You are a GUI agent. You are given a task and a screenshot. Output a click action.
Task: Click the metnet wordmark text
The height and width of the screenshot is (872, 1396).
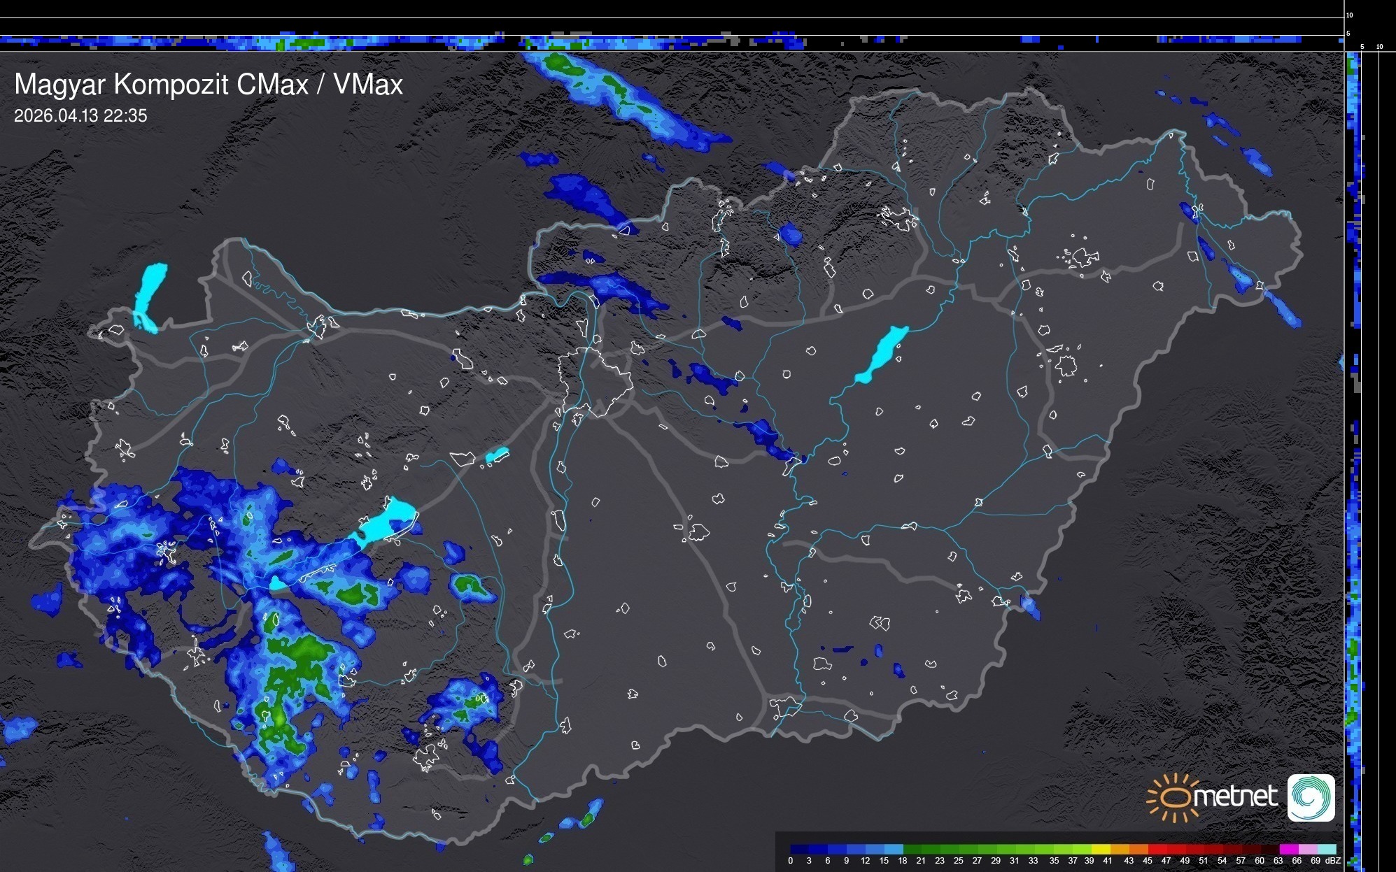pyautogui.click(x=1235, y=796)
